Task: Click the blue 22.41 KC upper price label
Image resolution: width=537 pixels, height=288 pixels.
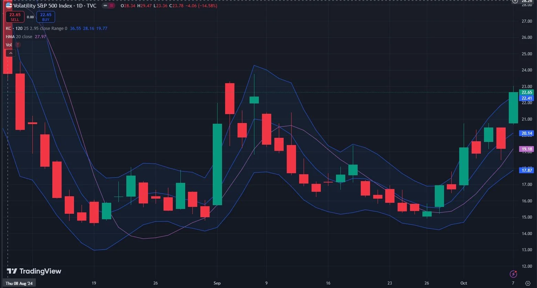Action: [x=527, y=98]
